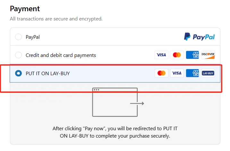Select the PayPal radio button
The image size is (230, 151).
19,37
